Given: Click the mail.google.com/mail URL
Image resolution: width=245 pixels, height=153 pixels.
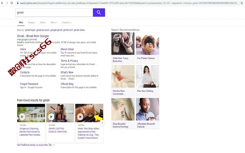Looking at the screenshot, I should (x=27, y=39).
